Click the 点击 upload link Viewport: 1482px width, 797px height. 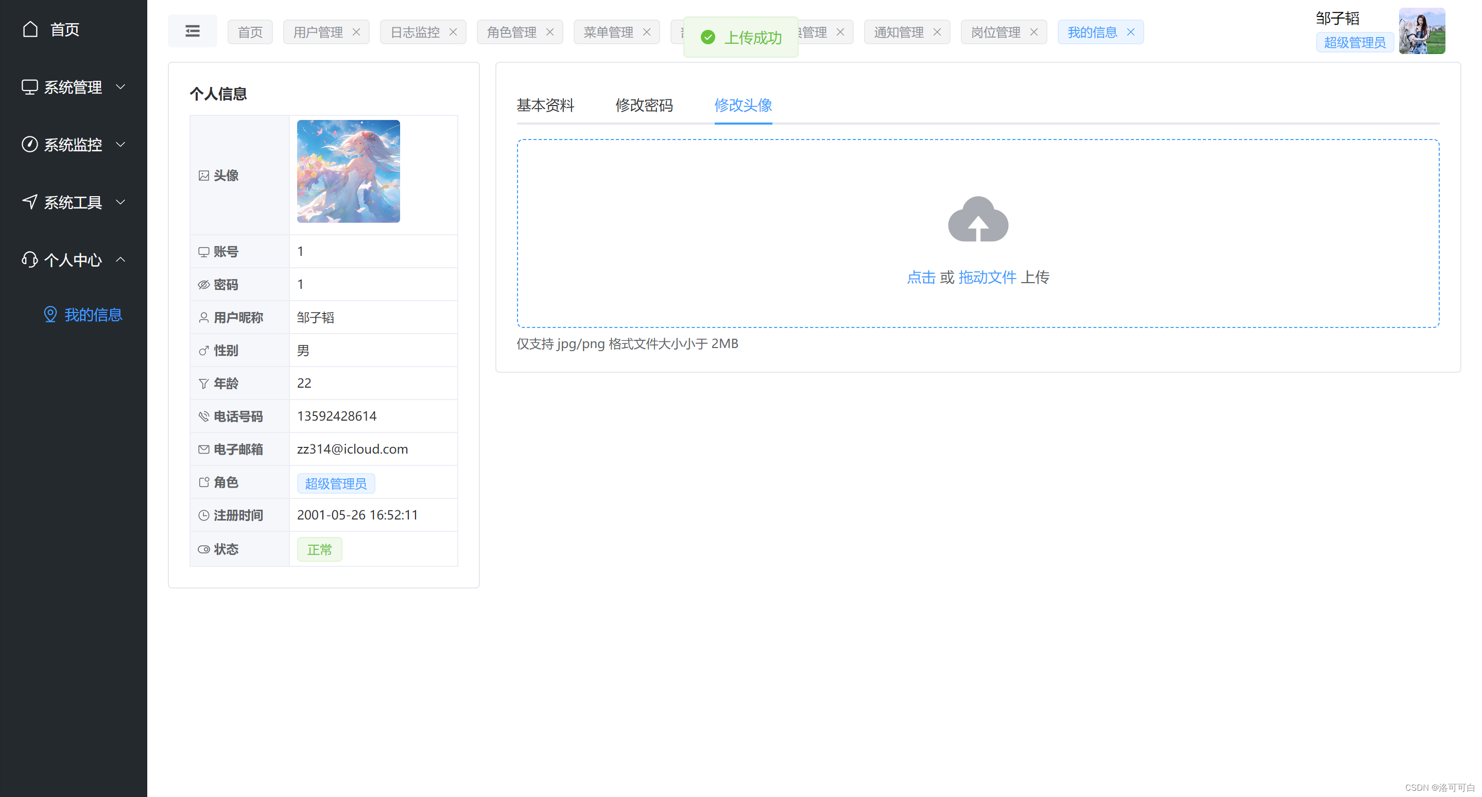coord(921,278)
